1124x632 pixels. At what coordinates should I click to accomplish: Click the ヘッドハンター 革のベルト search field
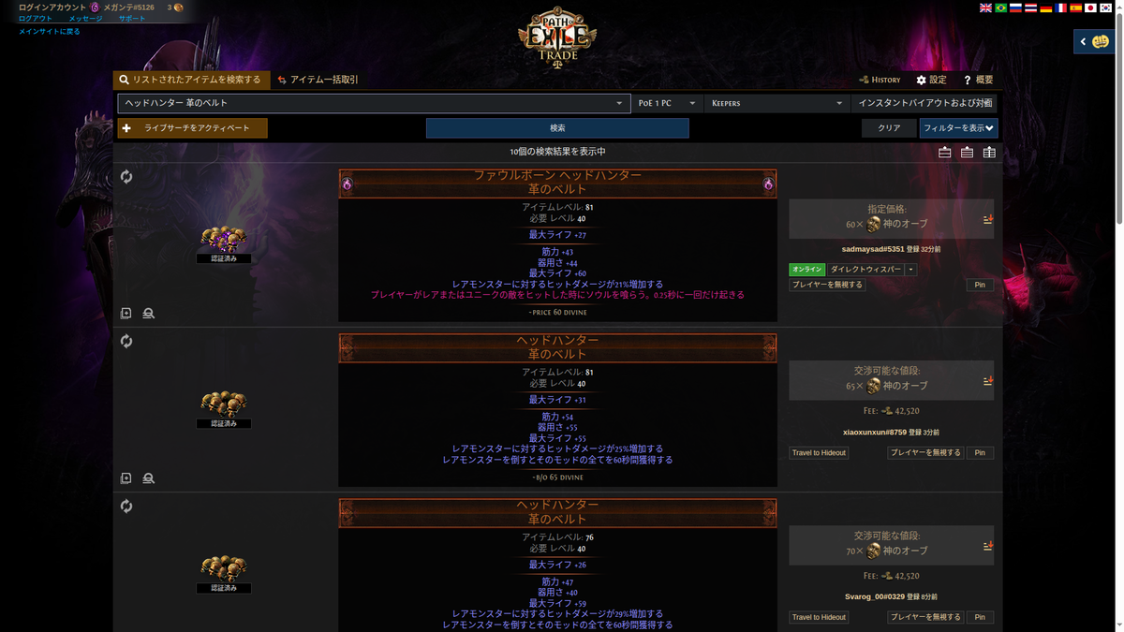(373, 103)
